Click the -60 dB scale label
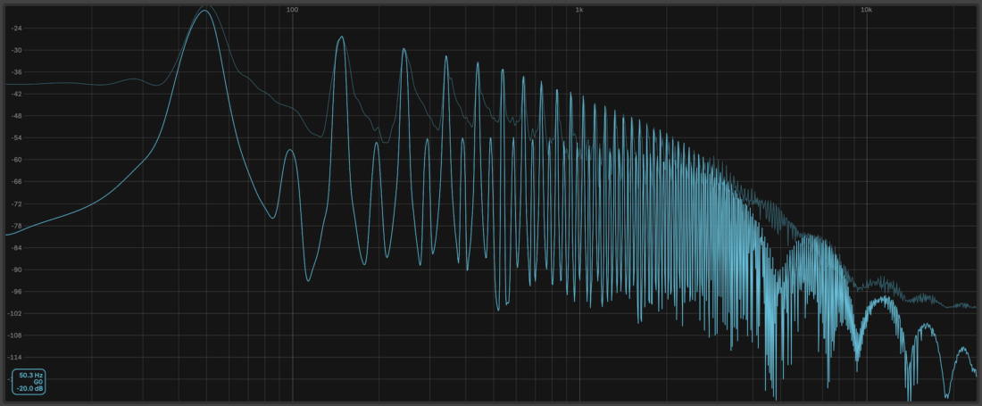The image size is (982, 406). click(x=16, y=160)
